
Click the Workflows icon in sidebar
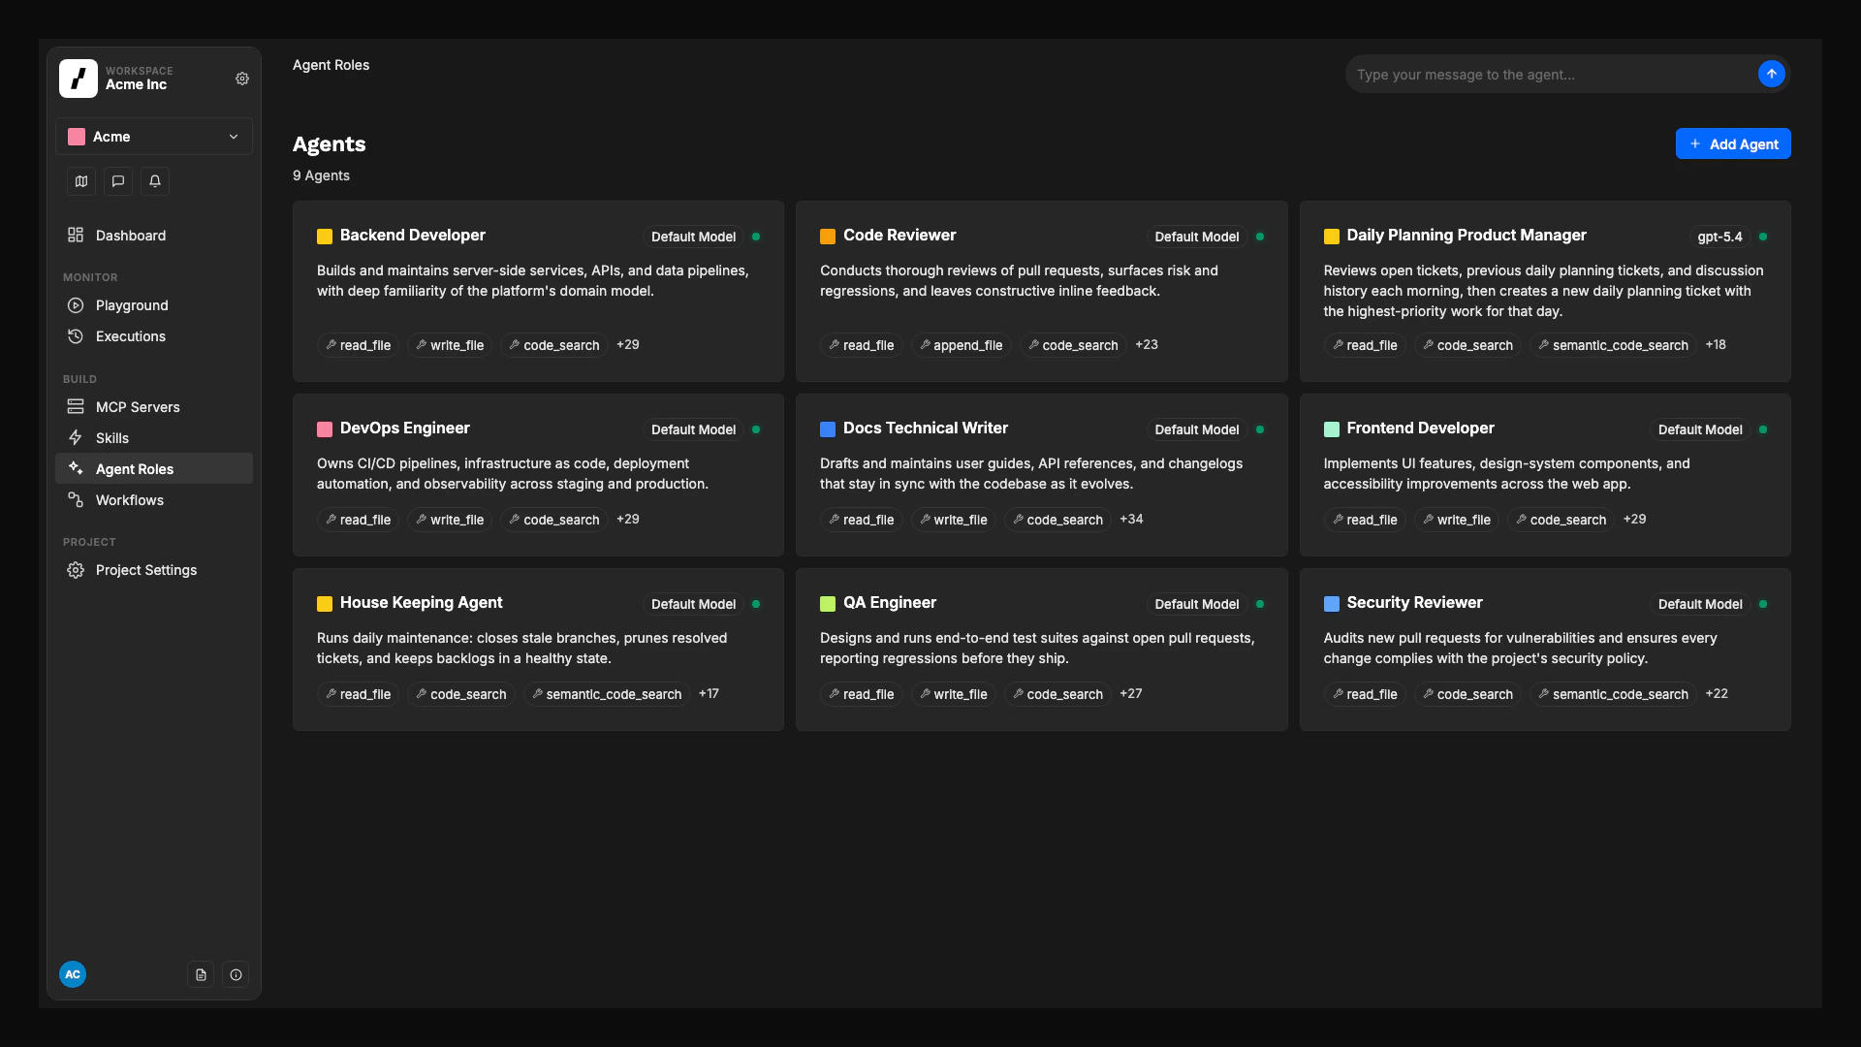76,500
